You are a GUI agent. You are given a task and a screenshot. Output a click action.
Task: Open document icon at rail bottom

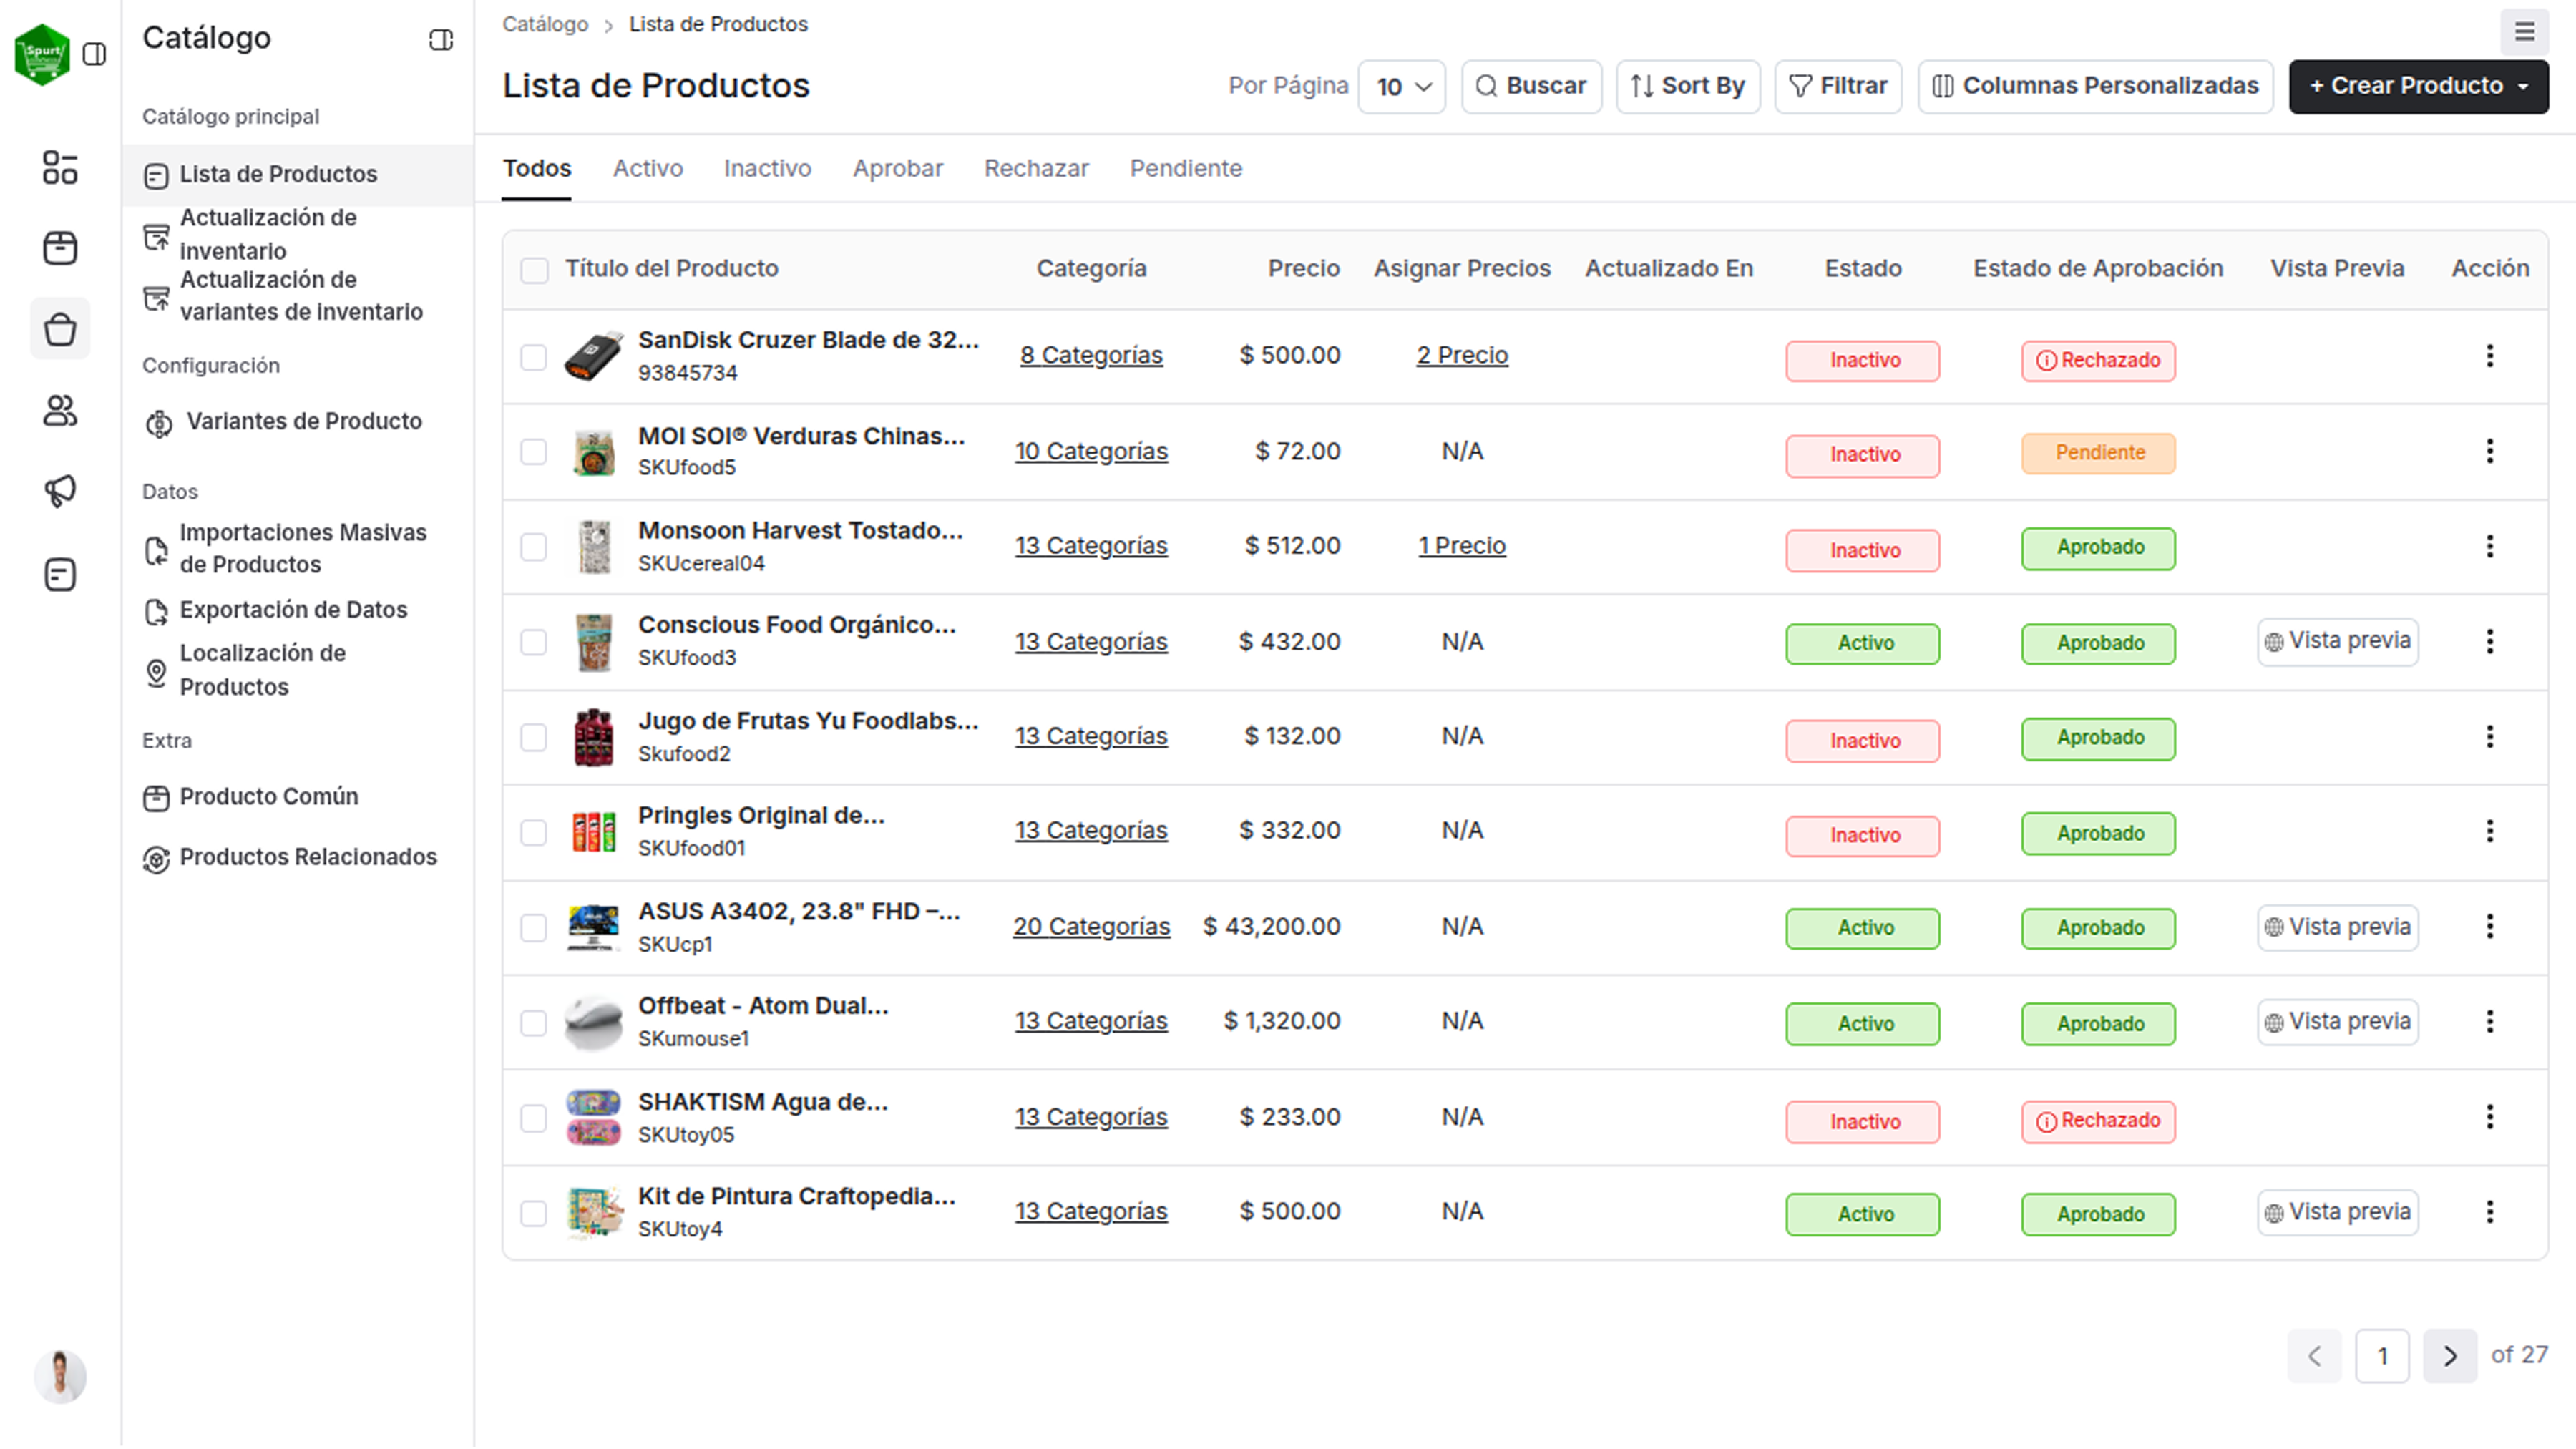60,575
